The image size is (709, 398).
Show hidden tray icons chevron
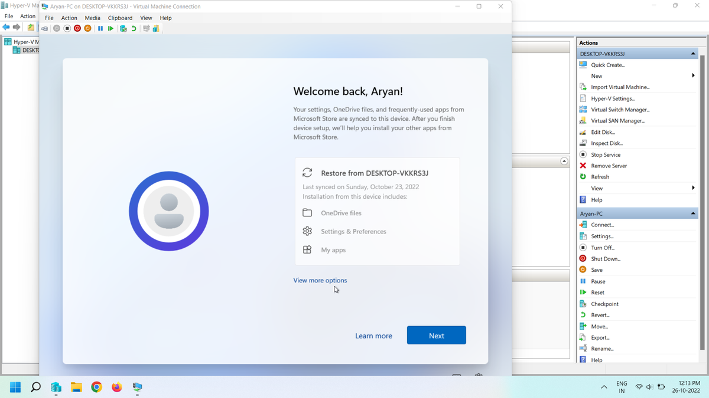click(604, 387)
